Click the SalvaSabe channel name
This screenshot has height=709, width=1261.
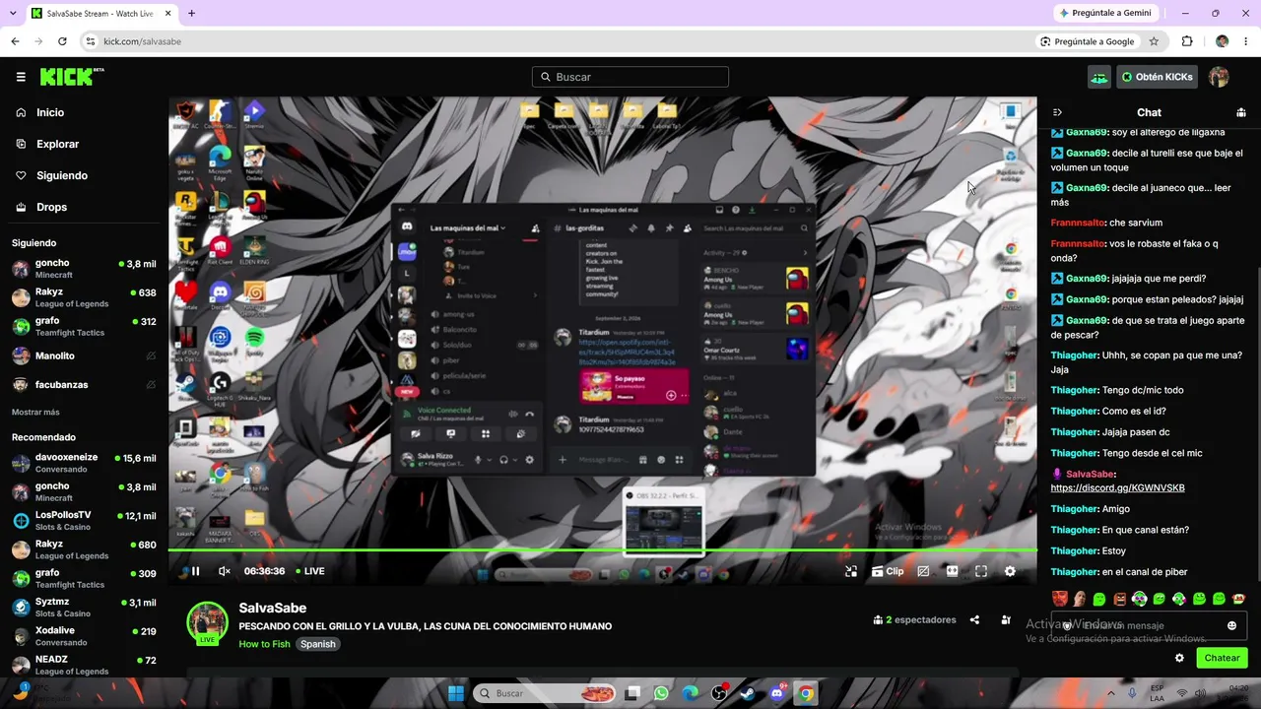pos(272,608)
